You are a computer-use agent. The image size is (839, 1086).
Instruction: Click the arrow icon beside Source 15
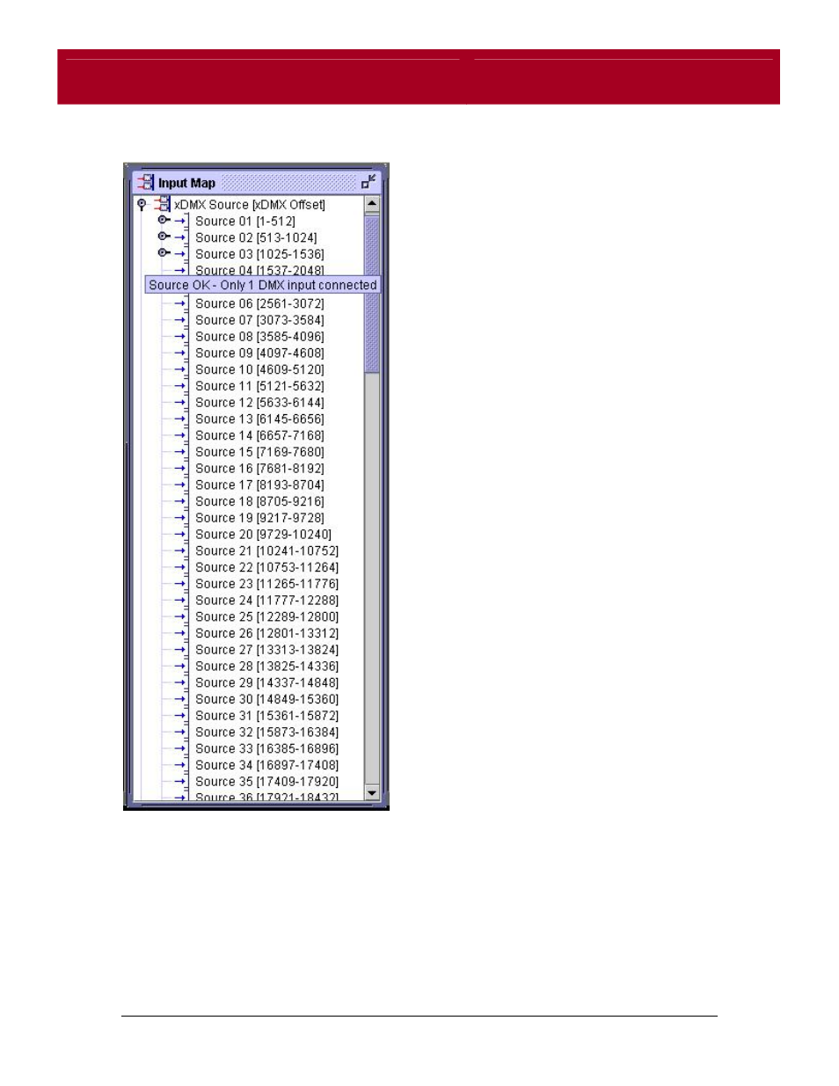pos(181,452)
